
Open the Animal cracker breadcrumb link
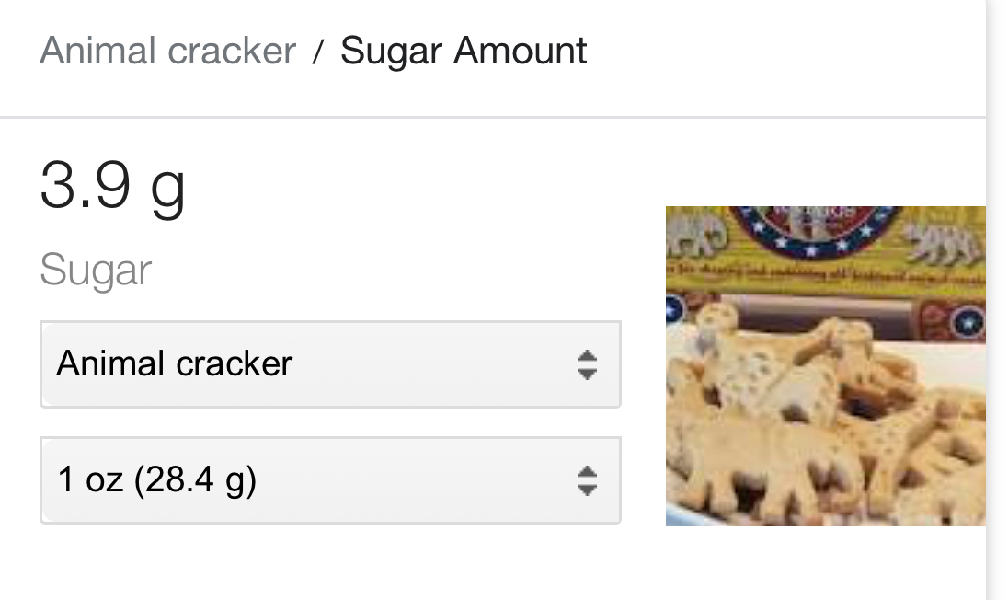(167, 51)
